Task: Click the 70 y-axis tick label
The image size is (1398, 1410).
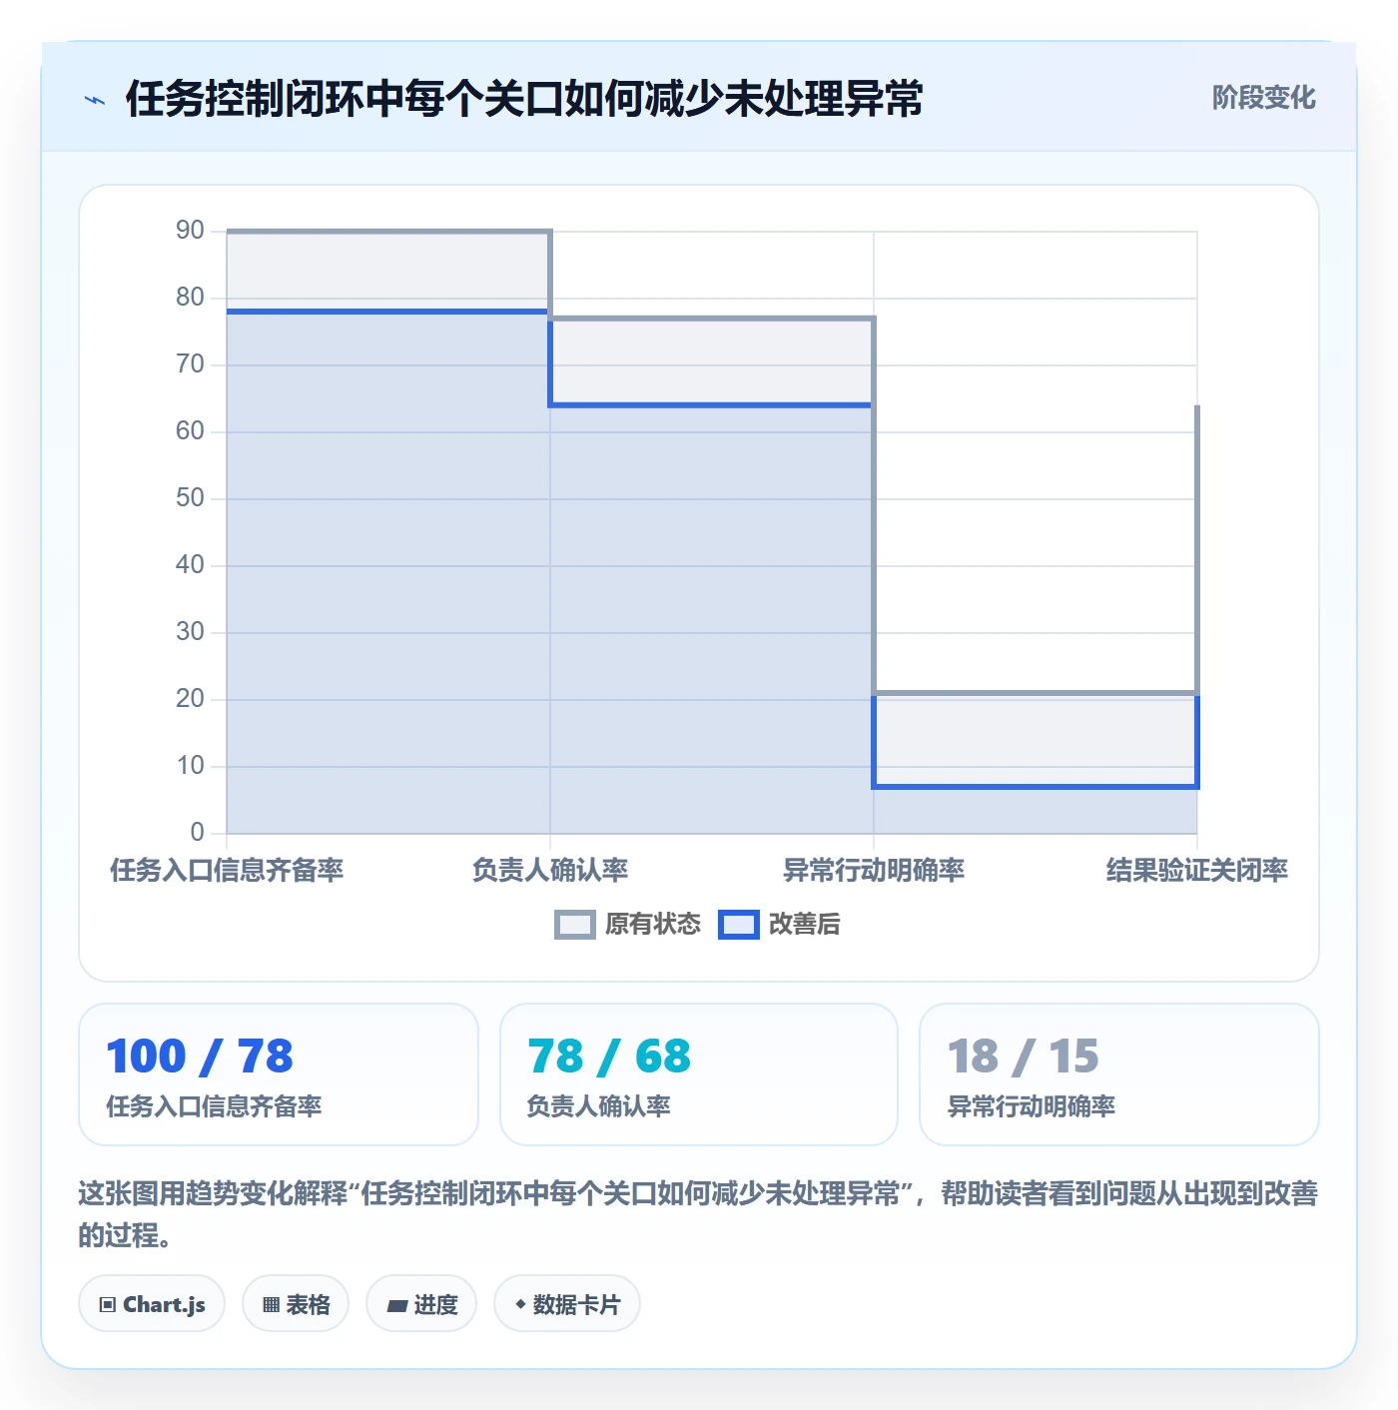Action: [x=190, y=364]
